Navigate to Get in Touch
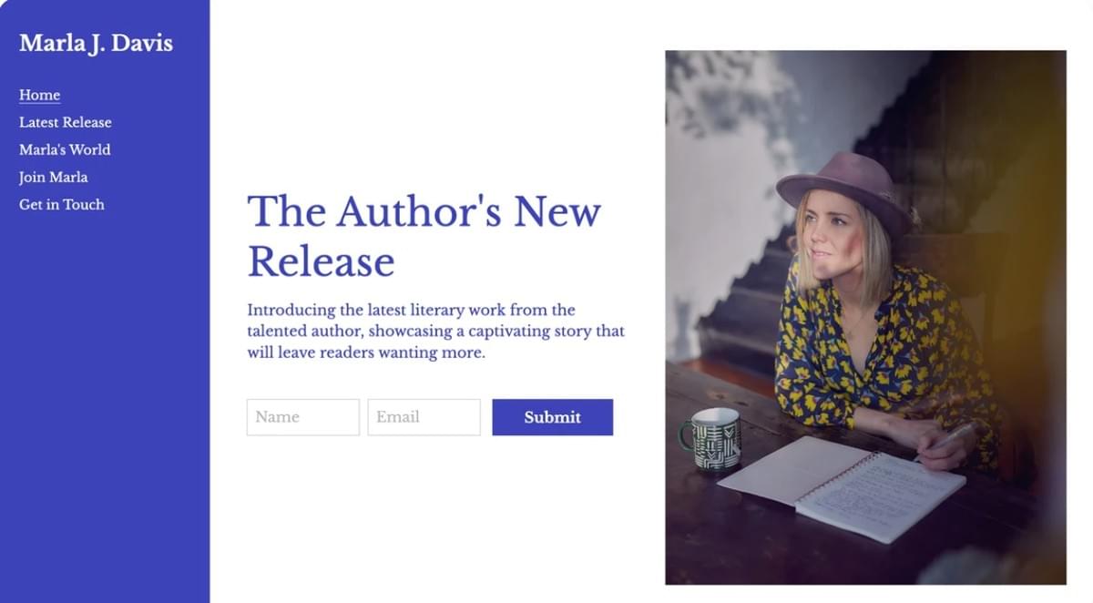This screenshot has height=603, width=1093. (62, 204)
